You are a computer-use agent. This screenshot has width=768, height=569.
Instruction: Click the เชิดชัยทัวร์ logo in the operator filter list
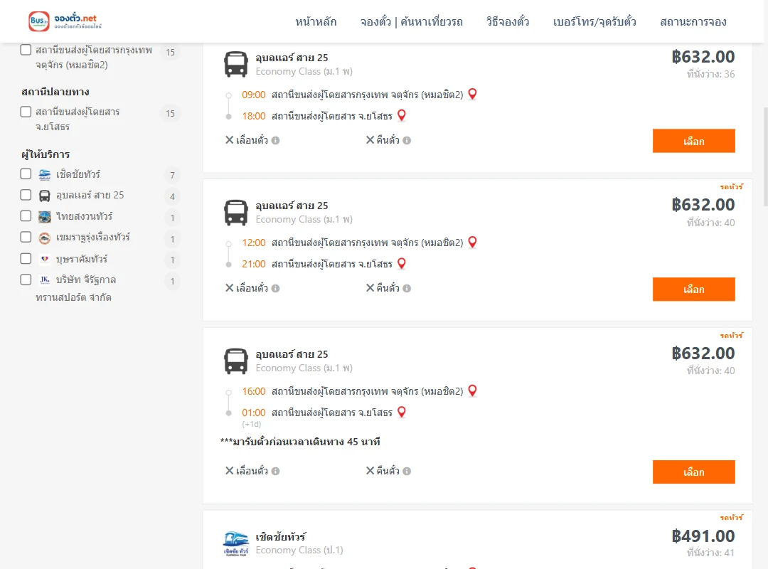(x=45, y=174)
